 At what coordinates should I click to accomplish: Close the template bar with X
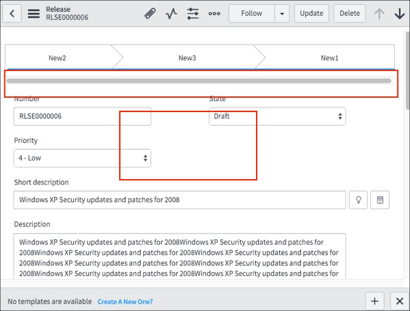[x=400, y=301]
